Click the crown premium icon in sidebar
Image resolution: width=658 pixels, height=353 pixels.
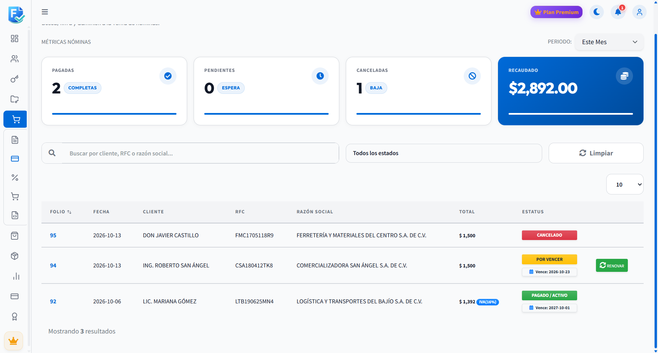[13, 341]
